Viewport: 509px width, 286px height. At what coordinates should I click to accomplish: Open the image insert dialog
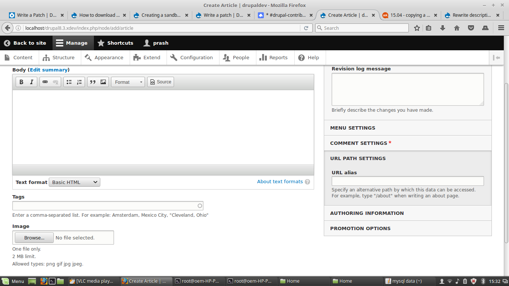point(103,82)
